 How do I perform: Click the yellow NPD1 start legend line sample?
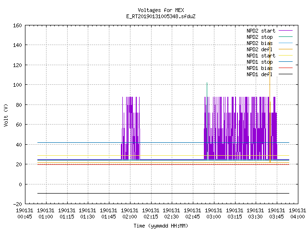pyautogui.click(x=285, y=56)
